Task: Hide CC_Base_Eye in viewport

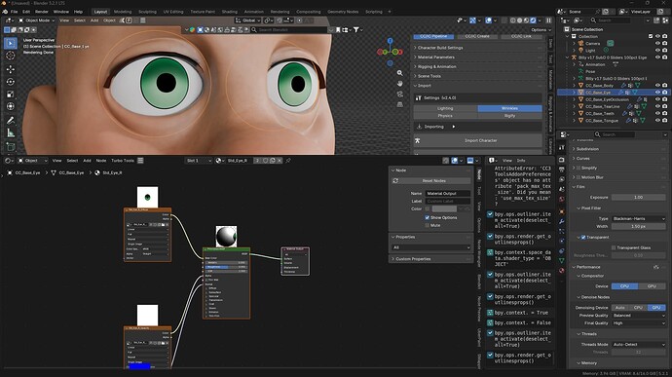Action: [657, 93]
